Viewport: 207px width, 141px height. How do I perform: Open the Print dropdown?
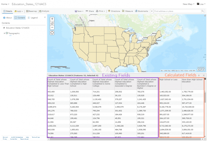(101, 11)
